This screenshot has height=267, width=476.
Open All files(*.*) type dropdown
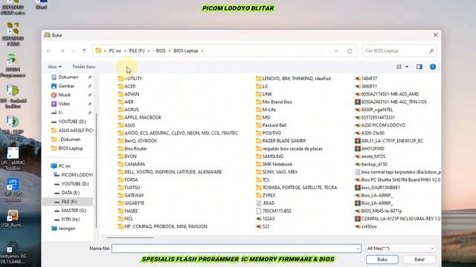point(400,248)
